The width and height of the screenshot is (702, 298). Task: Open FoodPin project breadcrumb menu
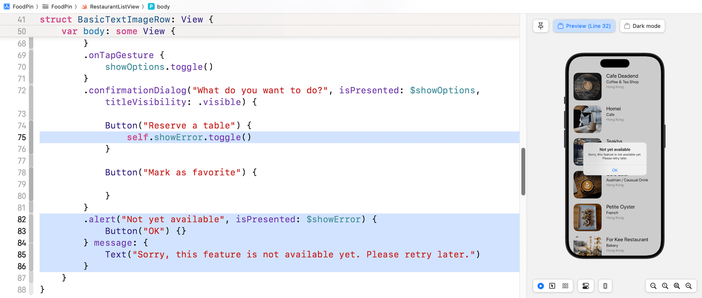tap(23, 7)
